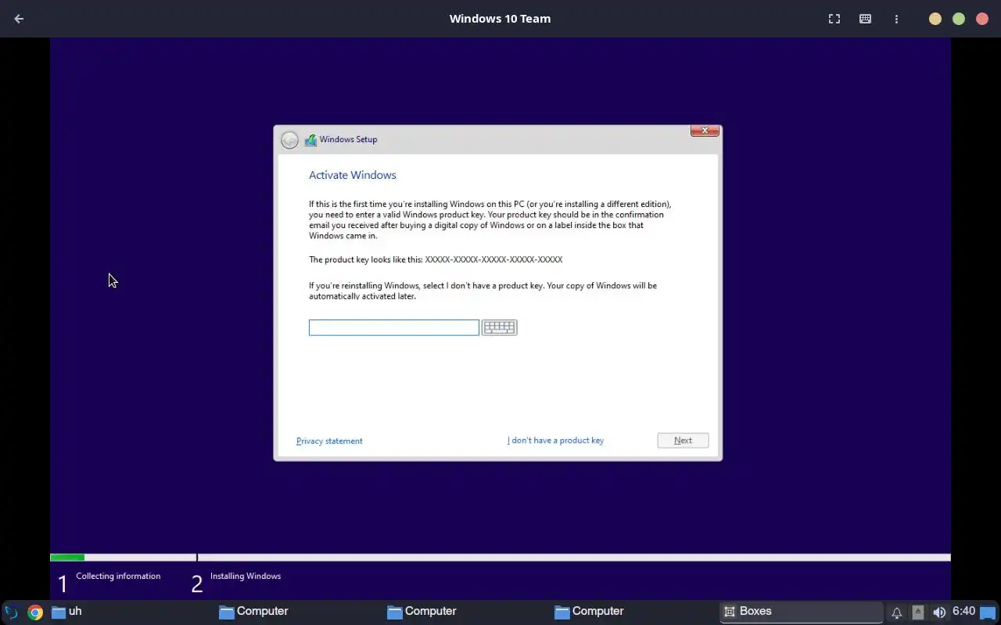1001x625 pixels.
Task: Click the sample product key format text
Action: pos(493,259)
